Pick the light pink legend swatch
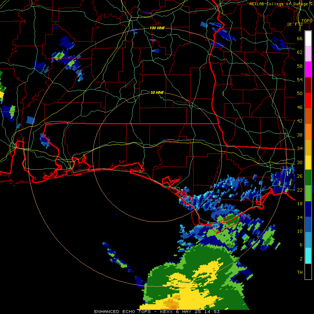 coord(308,53)
